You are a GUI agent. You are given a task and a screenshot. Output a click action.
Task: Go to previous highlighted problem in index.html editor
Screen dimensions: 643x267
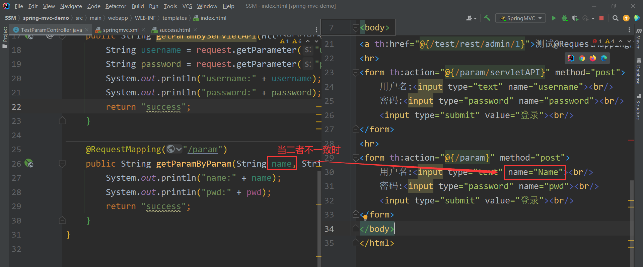621,41
